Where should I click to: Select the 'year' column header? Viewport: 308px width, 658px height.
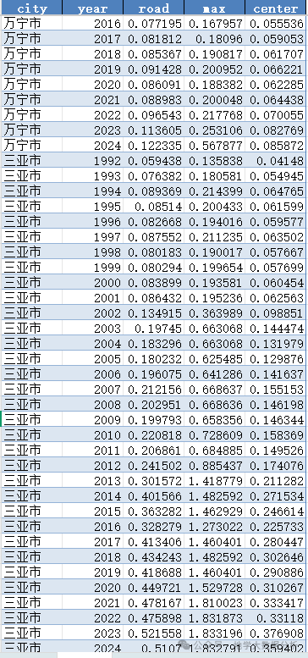coord(92,8)
